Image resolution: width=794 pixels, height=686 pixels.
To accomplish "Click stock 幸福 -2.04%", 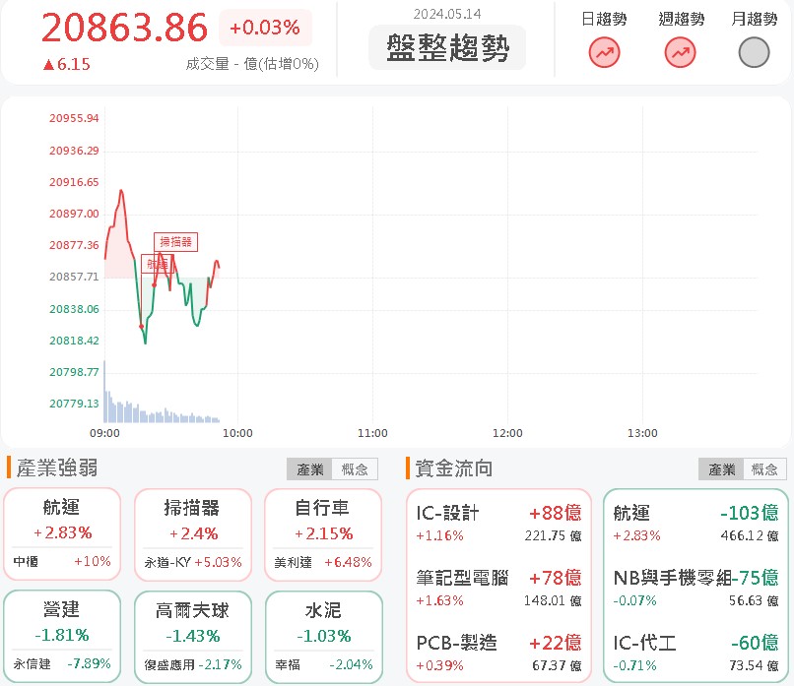I will click(x=323, y=664).
